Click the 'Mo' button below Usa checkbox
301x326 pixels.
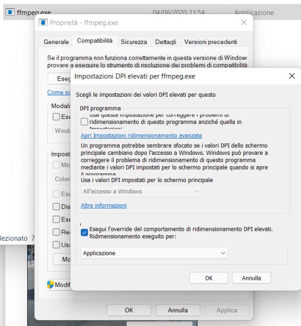click(62, 259)
